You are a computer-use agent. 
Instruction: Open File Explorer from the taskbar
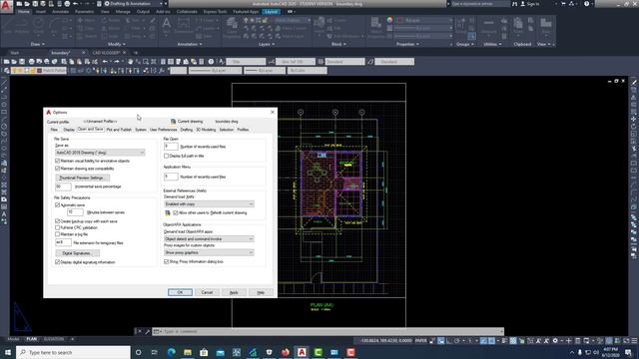click(x=188, y=352)
